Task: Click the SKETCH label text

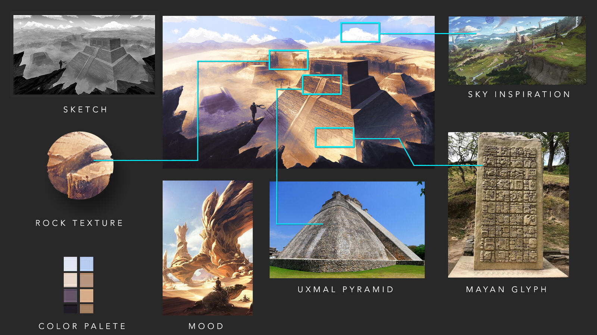Action: click(x=85, y=109)
